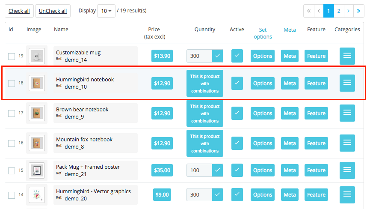Jump to first page double-arrow icon
Screen dimensions: 367x209
point(309,11)
